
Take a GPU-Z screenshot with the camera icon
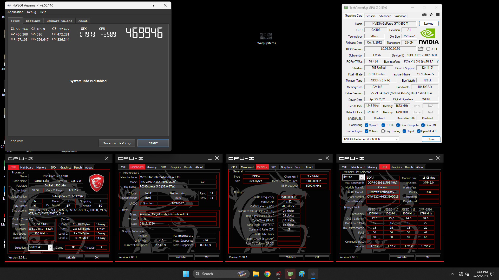click(x=424, y=15)
